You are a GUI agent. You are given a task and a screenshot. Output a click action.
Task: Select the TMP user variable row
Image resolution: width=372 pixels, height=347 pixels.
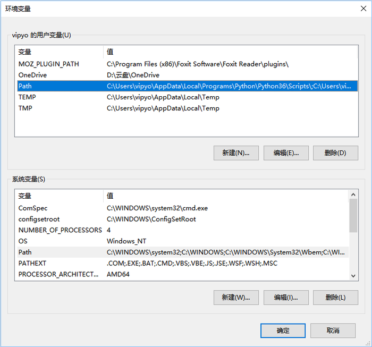(188, 108)
